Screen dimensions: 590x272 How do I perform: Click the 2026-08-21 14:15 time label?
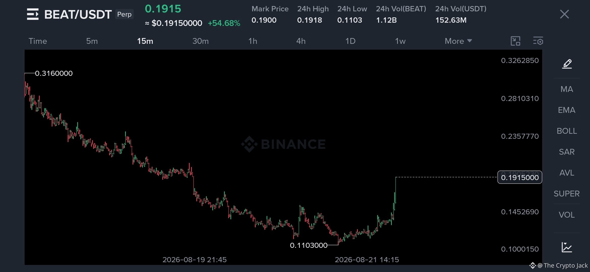point(367,260)
